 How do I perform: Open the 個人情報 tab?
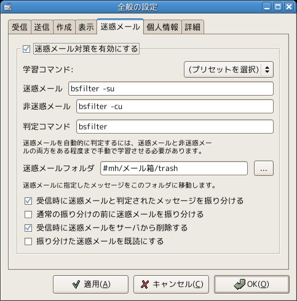pyautogui.click(x=162, y=27)
